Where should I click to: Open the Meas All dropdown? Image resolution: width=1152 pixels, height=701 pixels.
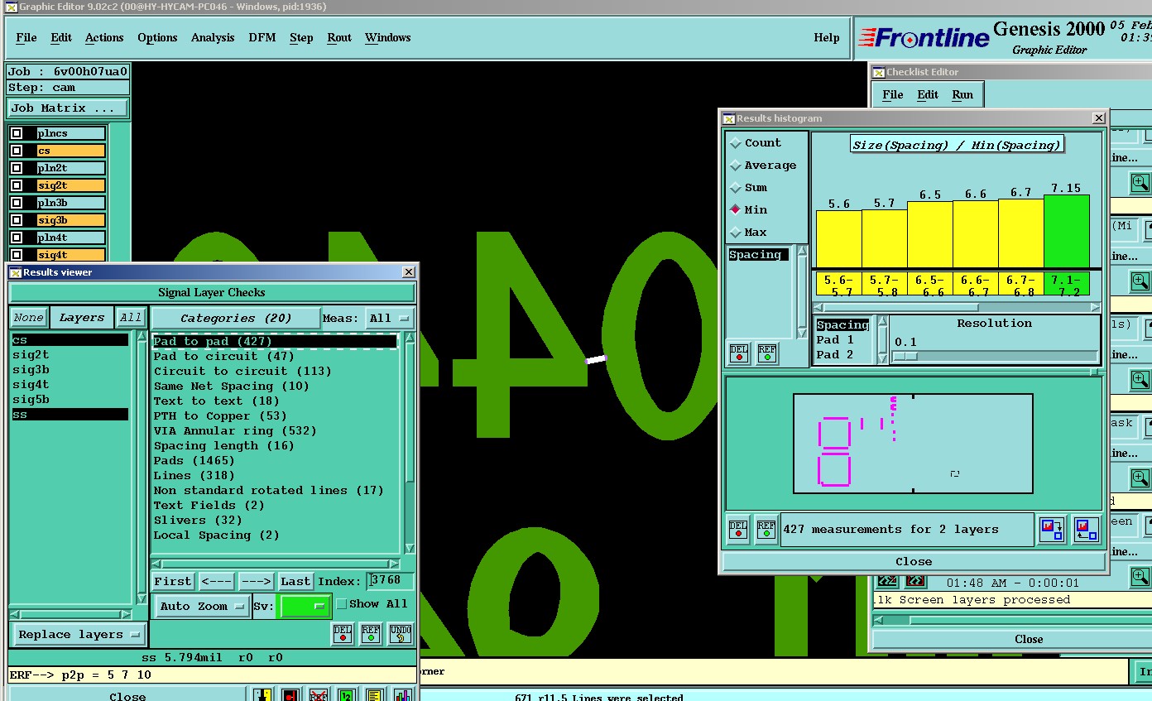tap(390, 318)
